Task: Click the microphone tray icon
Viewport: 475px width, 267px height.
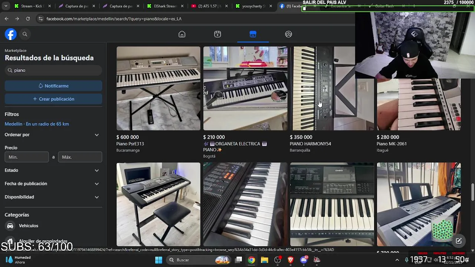Action: [407, 260]
